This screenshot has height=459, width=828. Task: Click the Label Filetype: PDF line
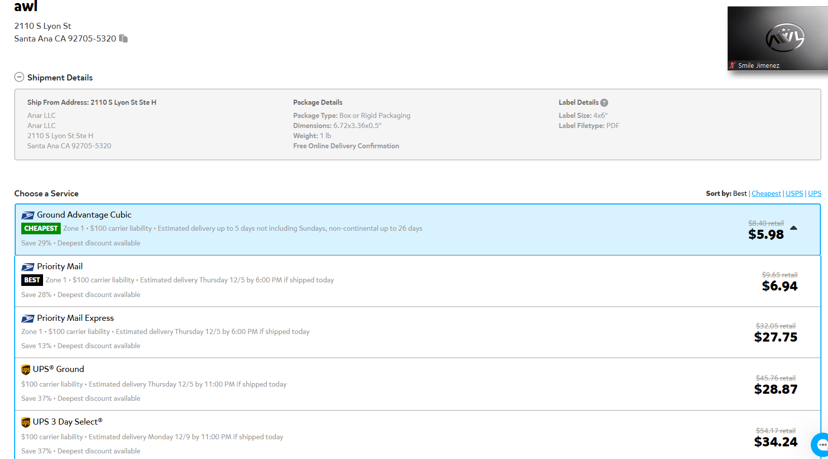coord(589,126)
